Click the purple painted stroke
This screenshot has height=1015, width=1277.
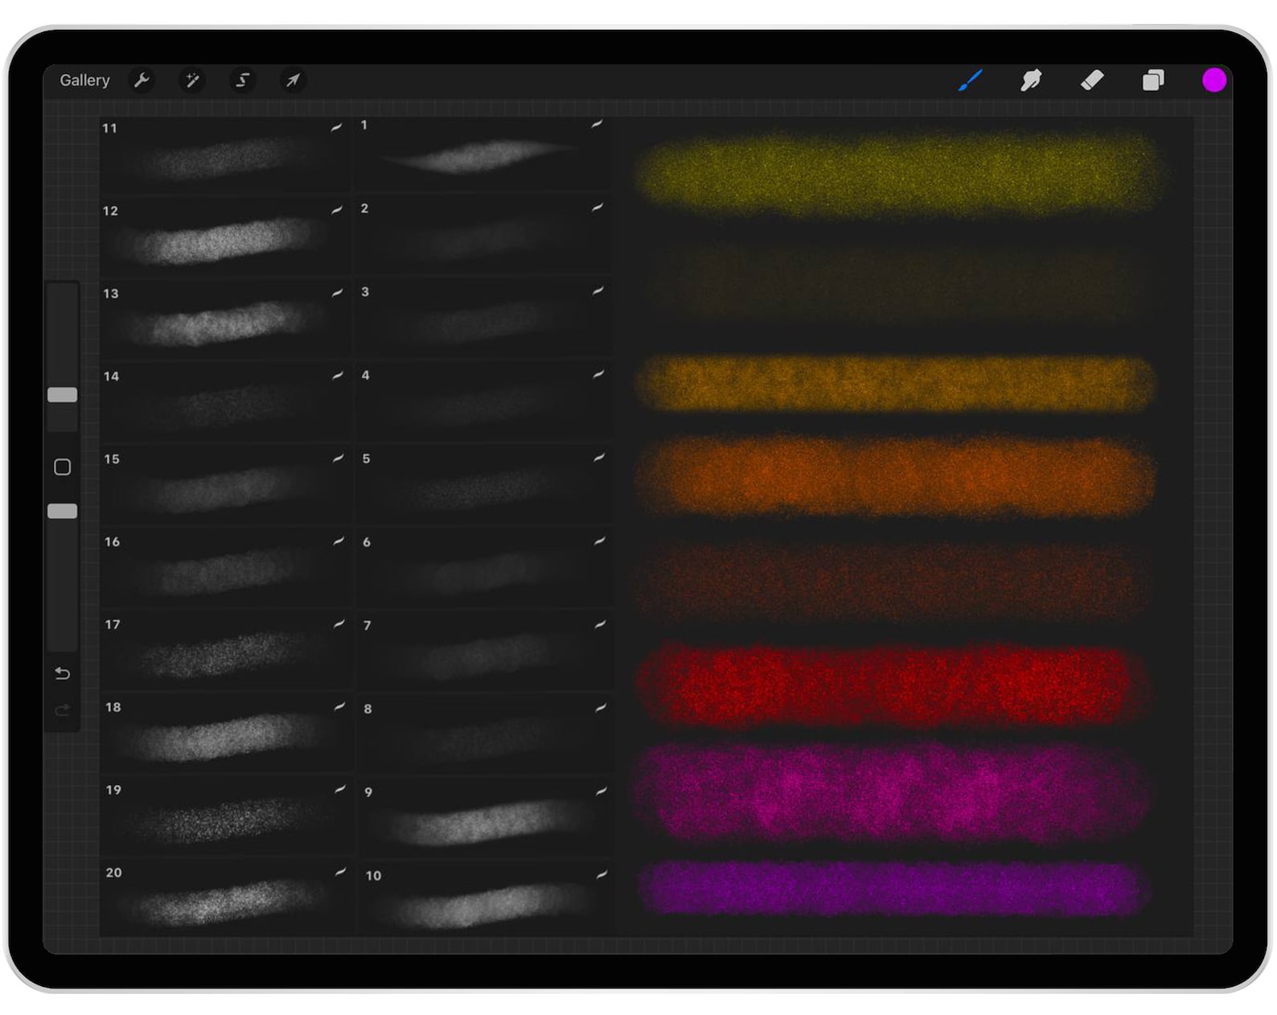[x=893, y=890]
